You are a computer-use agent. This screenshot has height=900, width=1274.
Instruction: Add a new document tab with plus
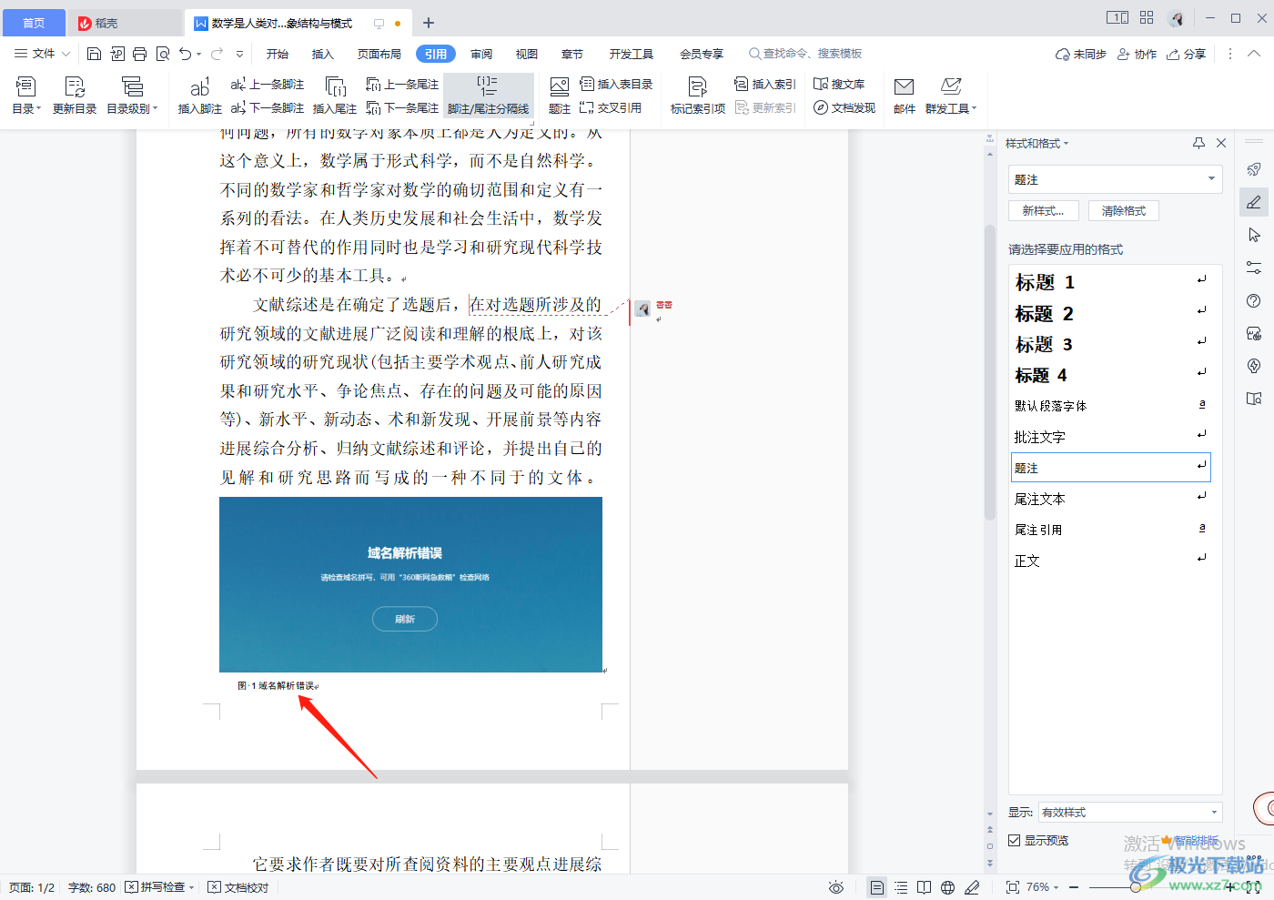[429, 23]
